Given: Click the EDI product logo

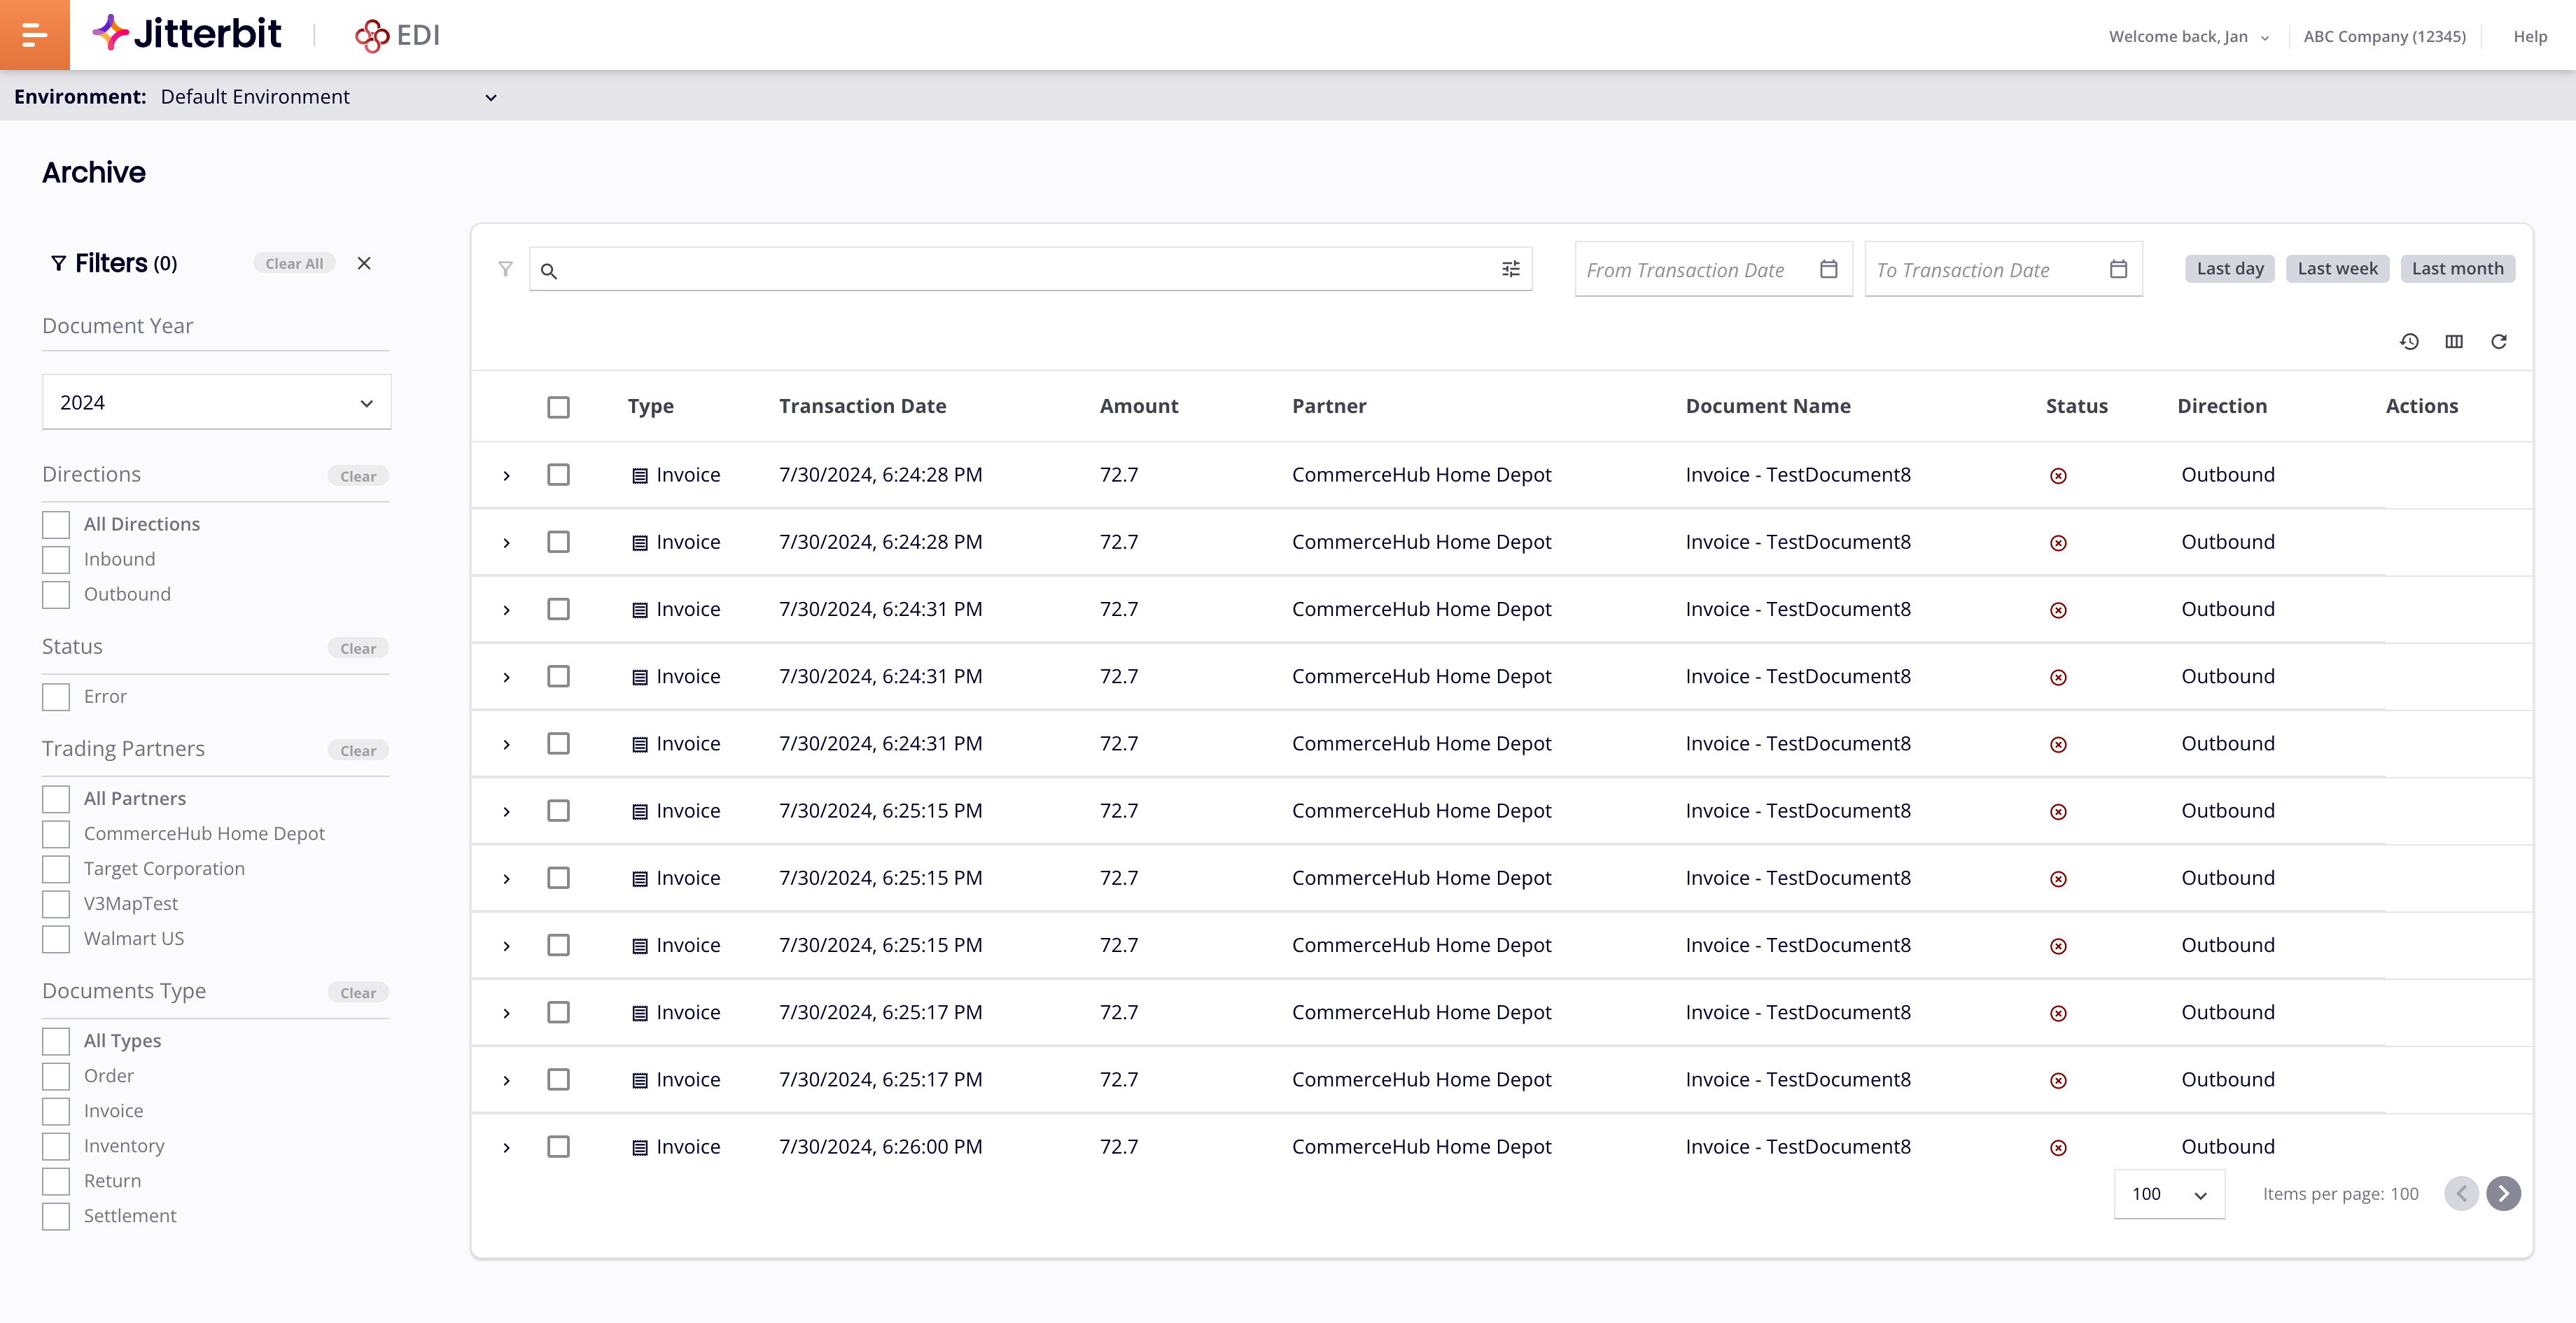Looking at the screenshot, I should pyautogui.click(x=397, y=35).
